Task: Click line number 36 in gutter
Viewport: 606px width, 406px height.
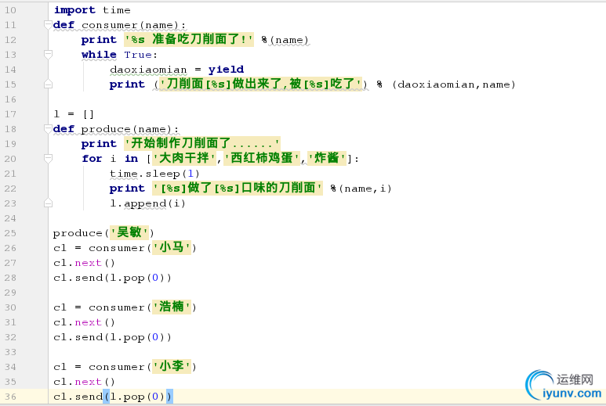Action: pos(10,397)
